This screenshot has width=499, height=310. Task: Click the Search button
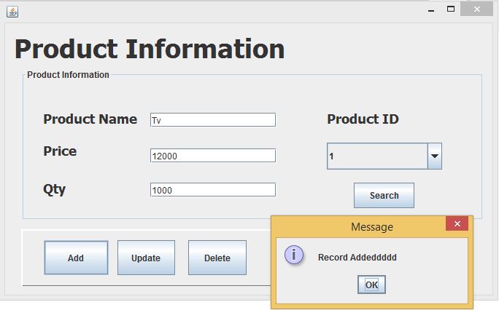coord(384,196)
